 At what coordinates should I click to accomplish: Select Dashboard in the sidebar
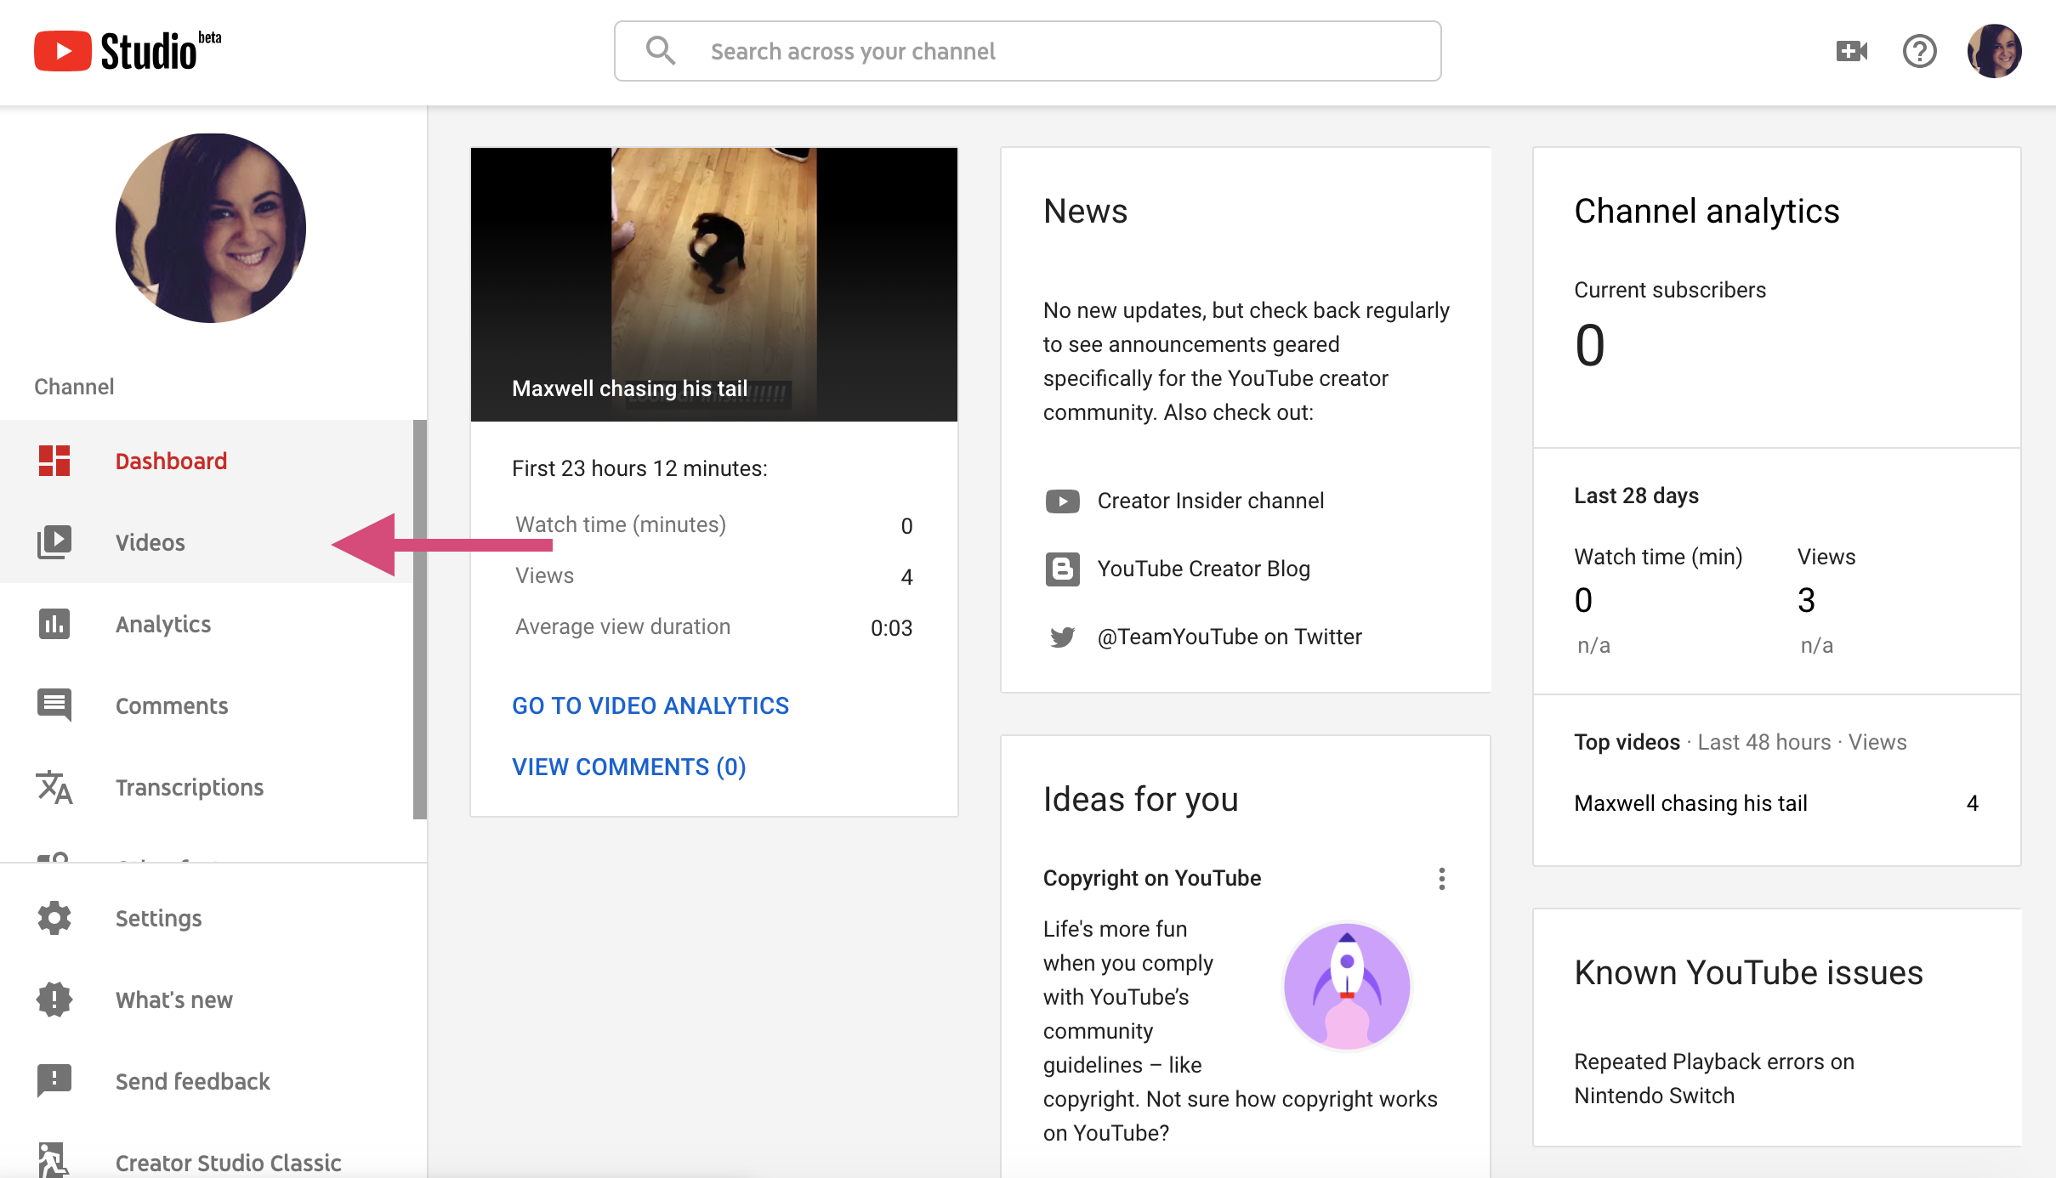[x=207, y=461]
